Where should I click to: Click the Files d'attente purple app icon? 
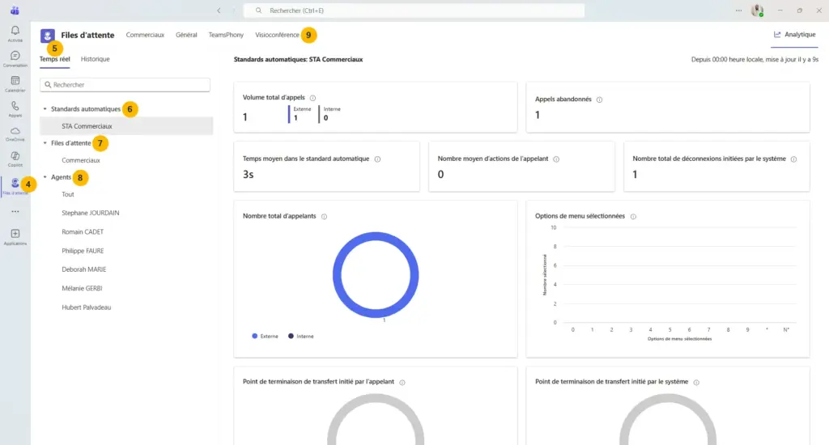(x=48, y=36)
